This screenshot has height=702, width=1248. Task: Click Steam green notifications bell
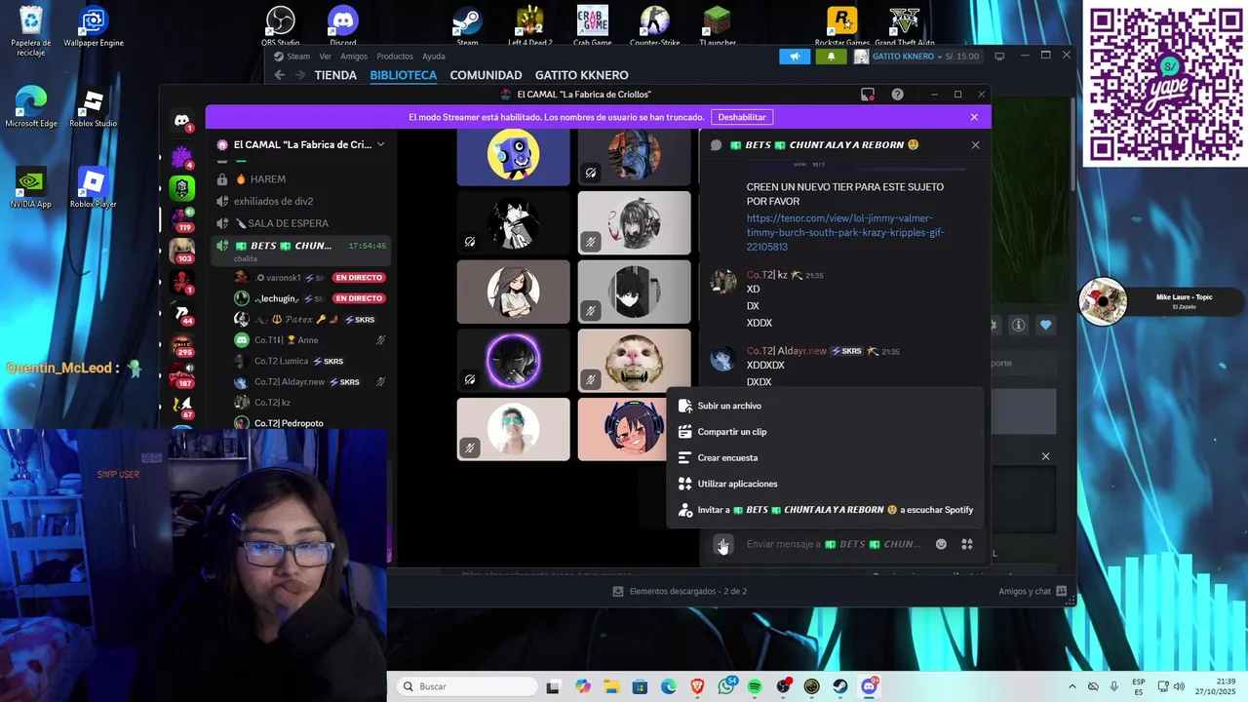click(x=831, y=57)
